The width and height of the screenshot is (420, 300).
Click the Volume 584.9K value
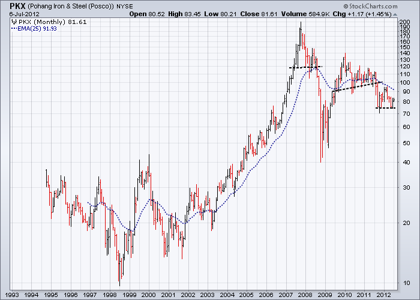pyautogui.click(x=305, y=14)
